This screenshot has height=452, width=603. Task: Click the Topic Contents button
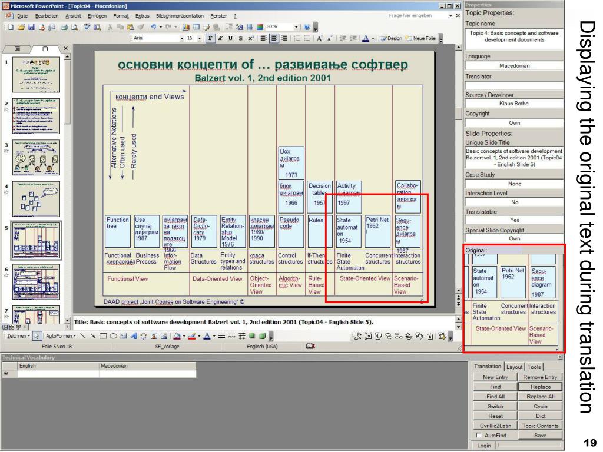click(x=541, y=426)
